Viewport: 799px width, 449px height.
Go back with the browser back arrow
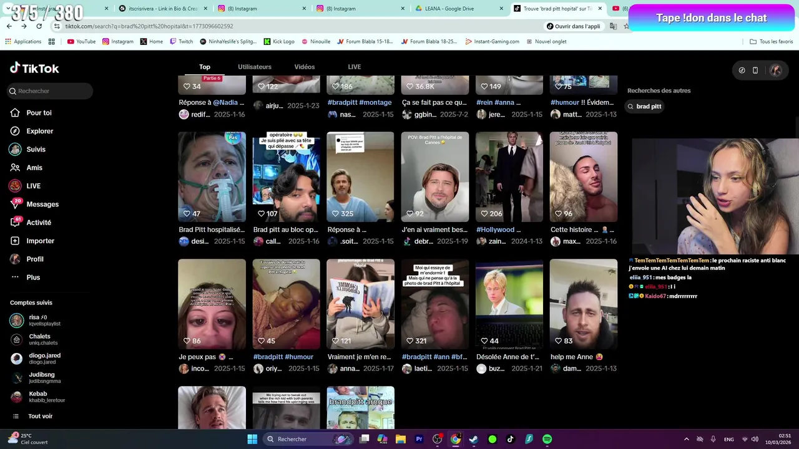[x=9, y=26]
